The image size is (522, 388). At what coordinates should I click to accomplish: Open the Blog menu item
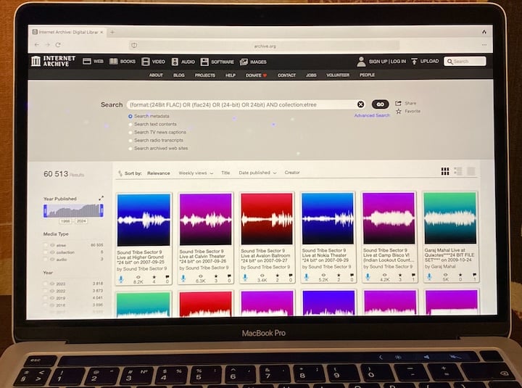tap(179, 75)
